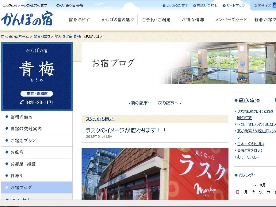
Task: Open お問い合わせ link
Action: (x=207, y=6)
